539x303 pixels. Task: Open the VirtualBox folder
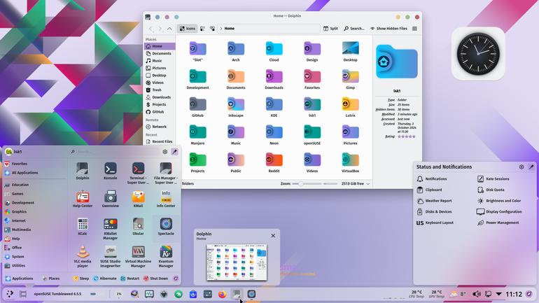point(350,162)
